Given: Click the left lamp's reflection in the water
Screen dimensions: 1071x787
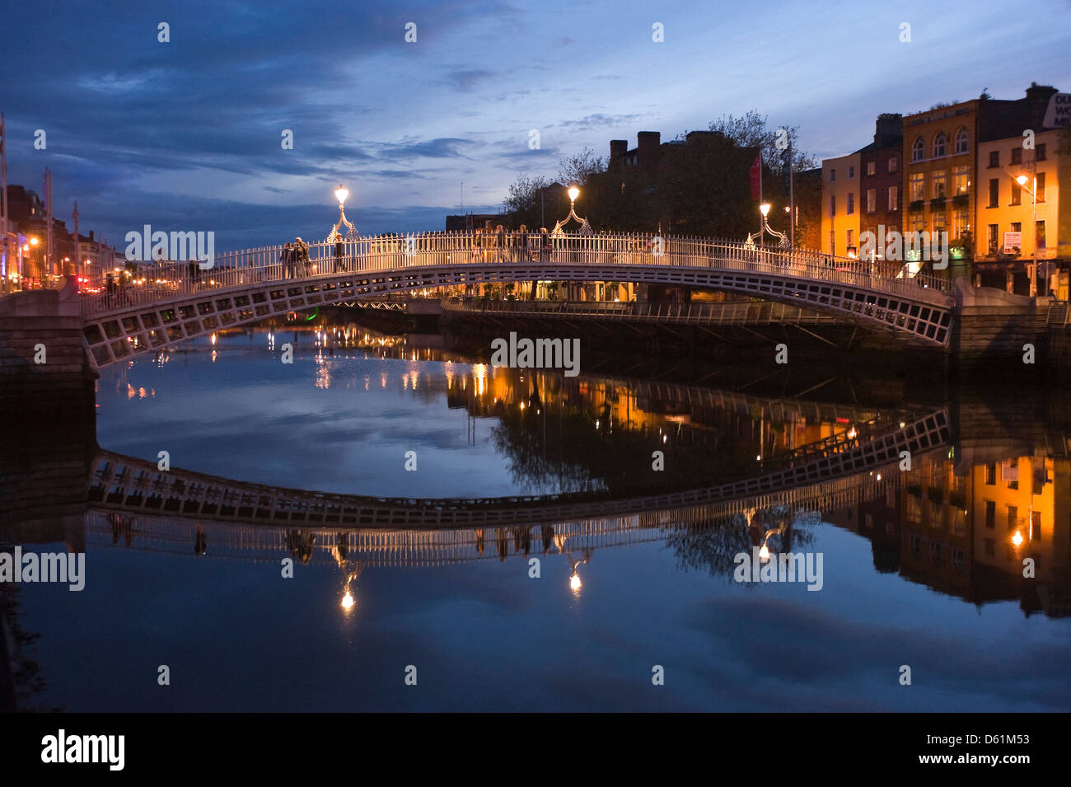Looking at the screenshot, I should click(x=348, y=599).
